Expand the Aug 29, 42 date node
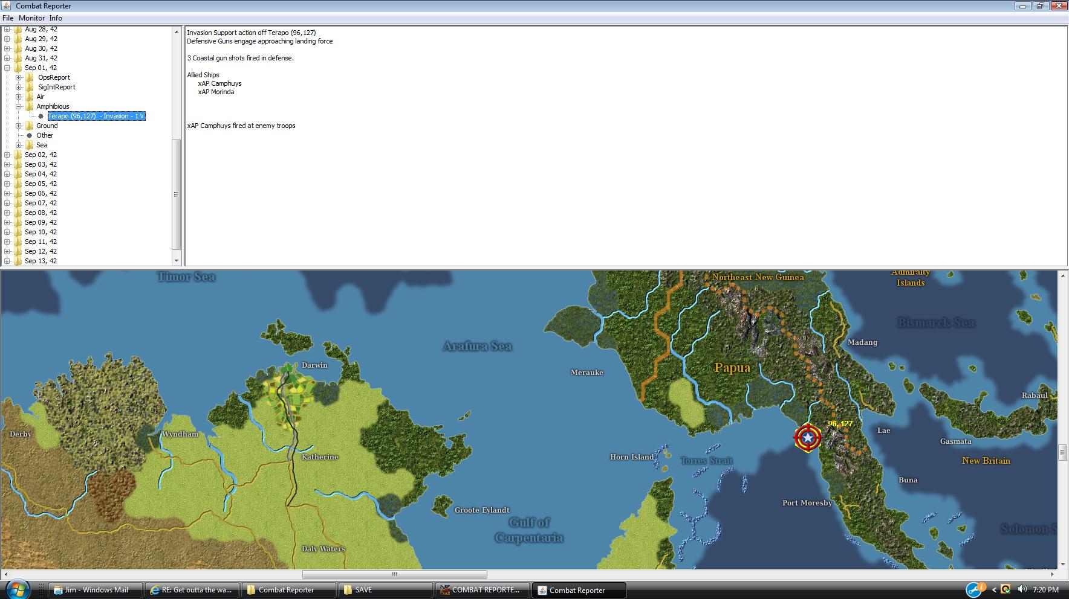Image resolution: width=1069 pixels, height=599 pixels. click(x=7, y=39)
